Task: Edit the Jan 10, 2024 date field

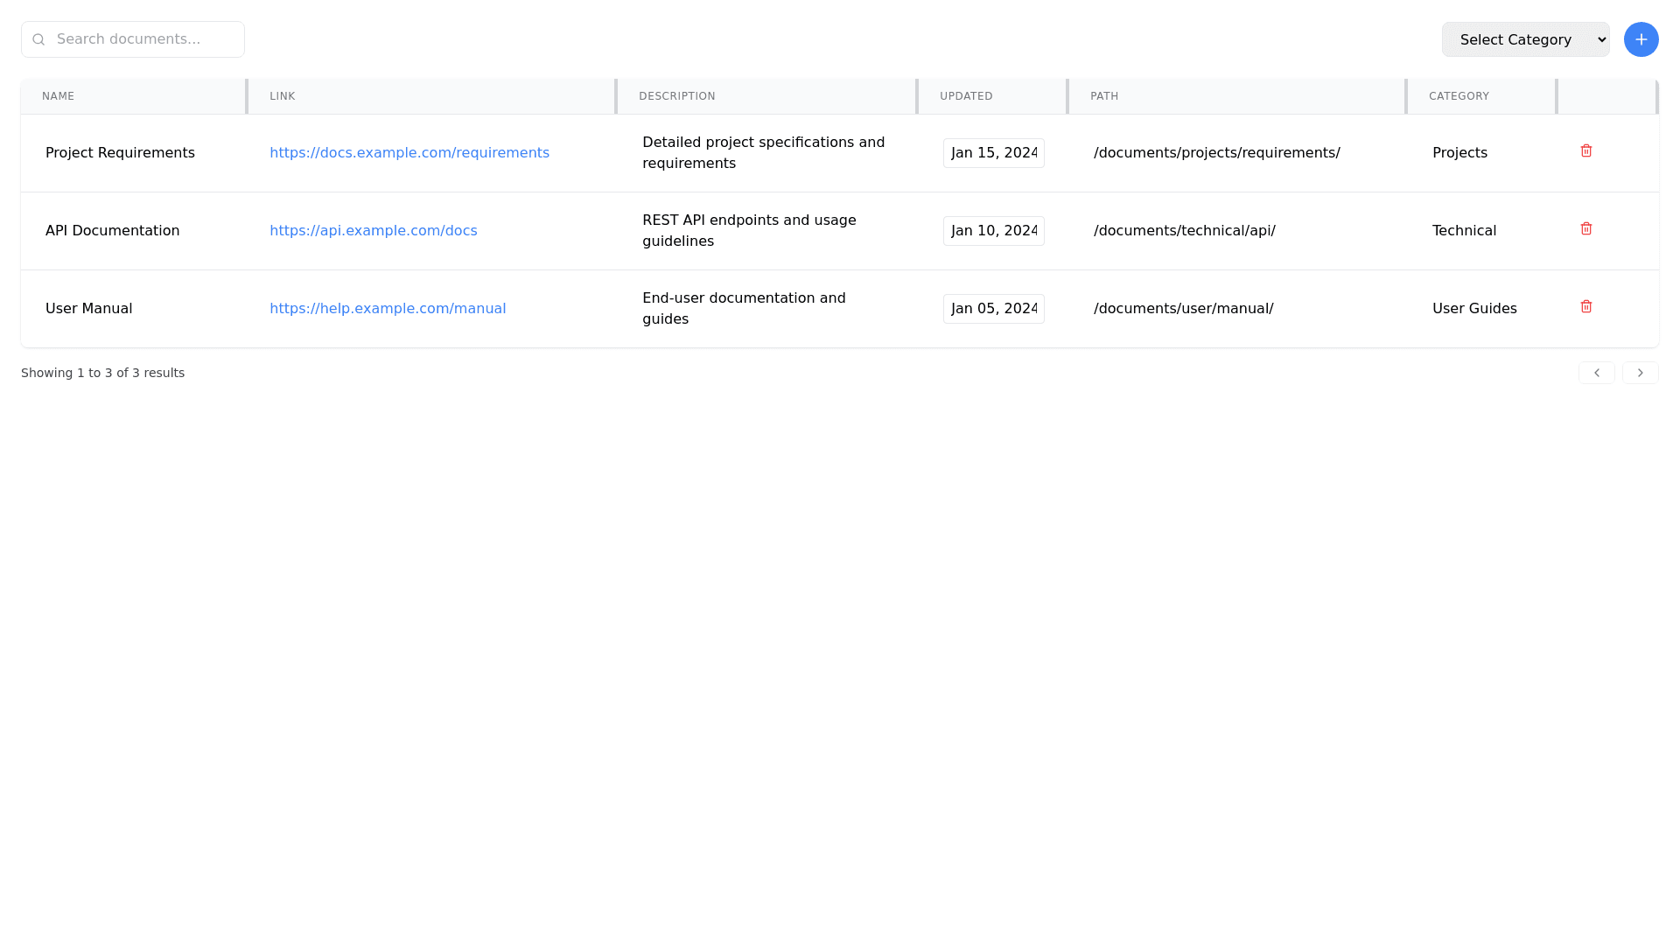Action: (x=993, y=231)
